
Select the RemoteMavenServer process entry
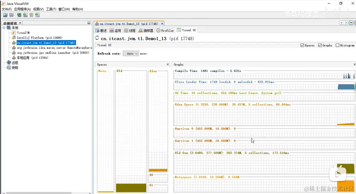[x=54, y=48]
